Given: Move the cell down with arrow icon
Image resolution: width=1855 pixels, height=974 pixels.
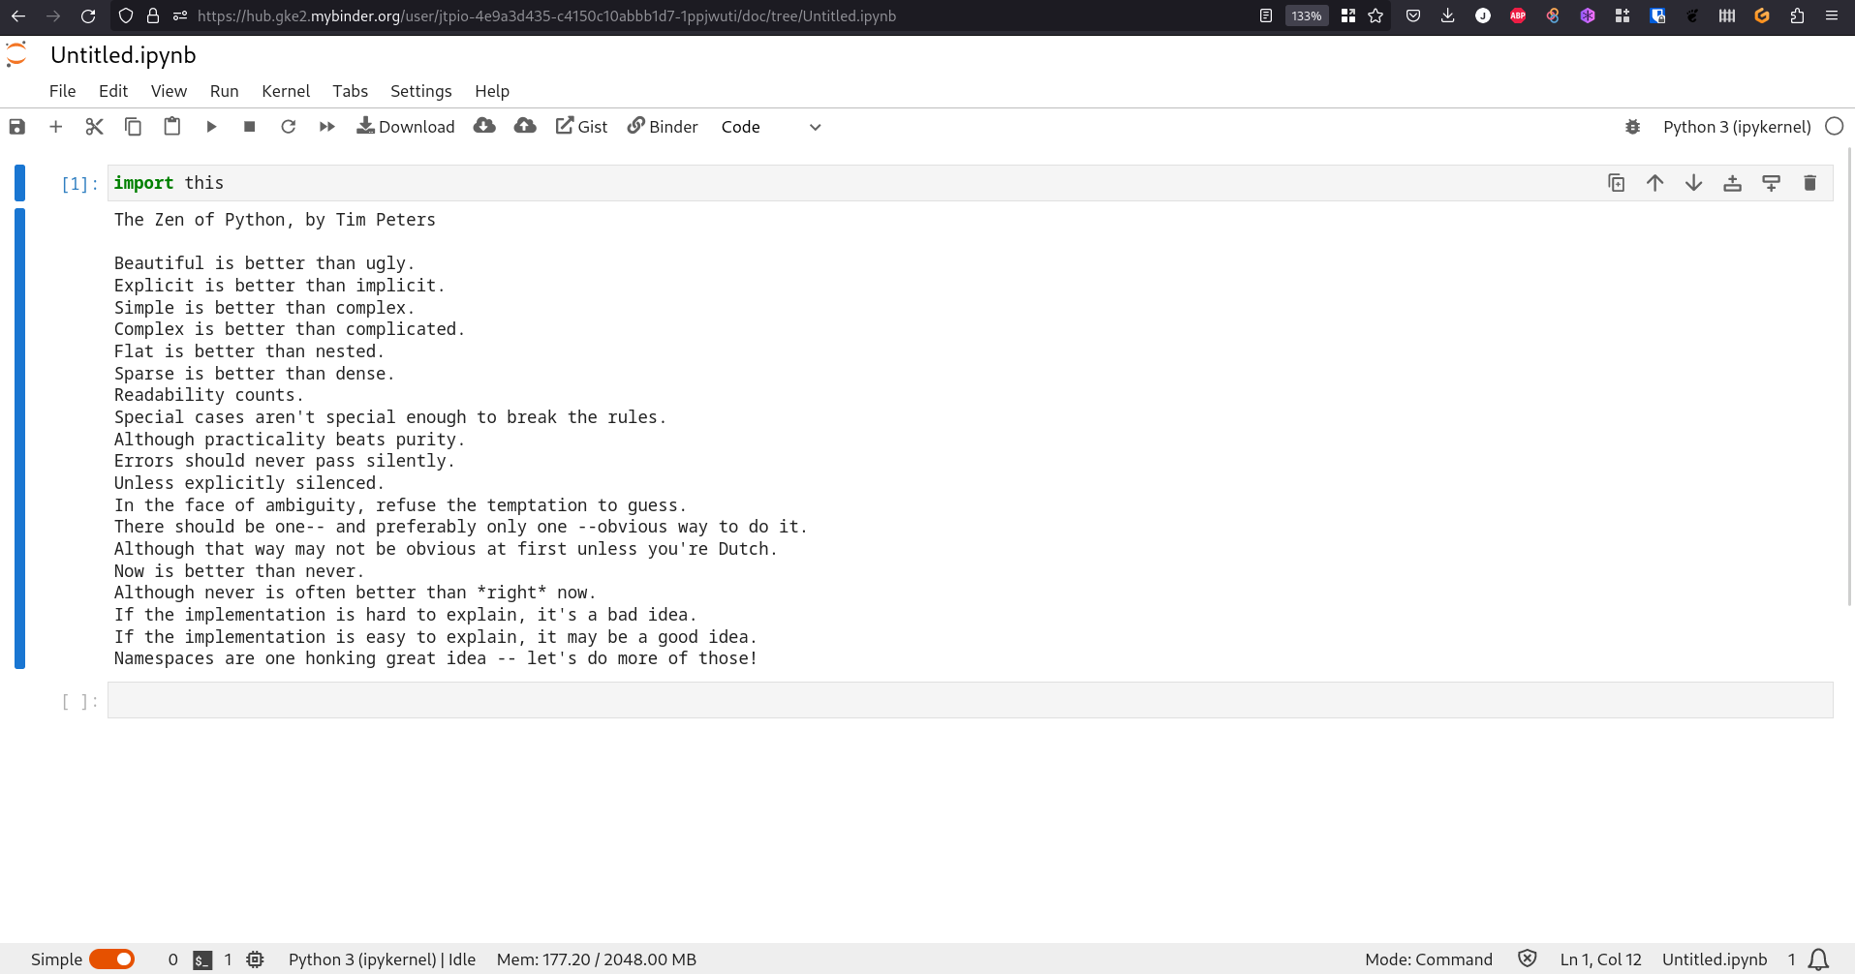Looking at the screenshot, I should [1693, 182].
